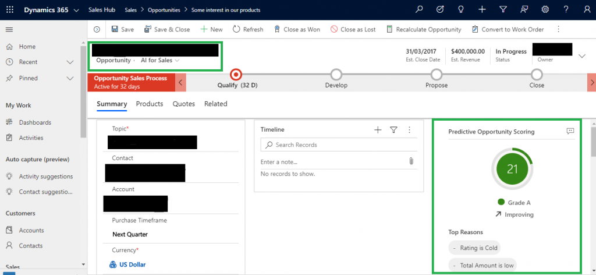
Task: Click Close as Won button
Action: [296, 29]
